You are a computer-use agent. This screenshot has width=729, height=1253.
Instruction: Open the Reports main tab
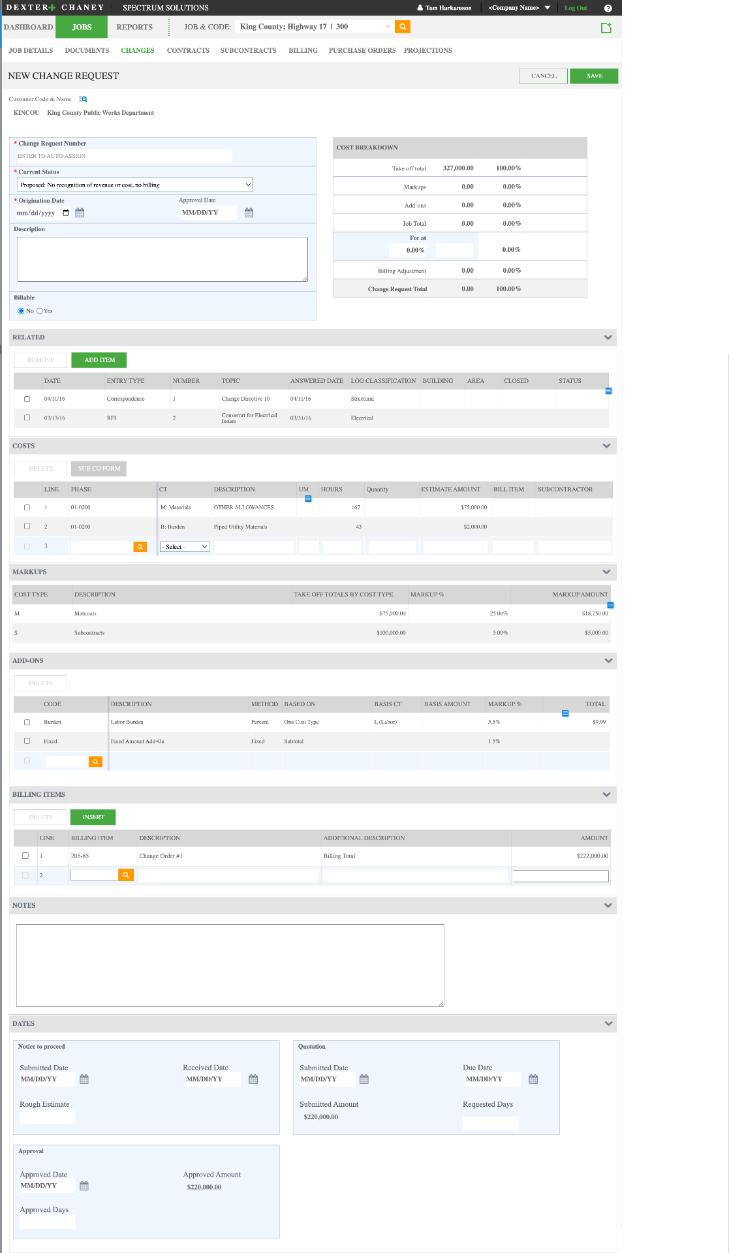(x=134, y=27)
